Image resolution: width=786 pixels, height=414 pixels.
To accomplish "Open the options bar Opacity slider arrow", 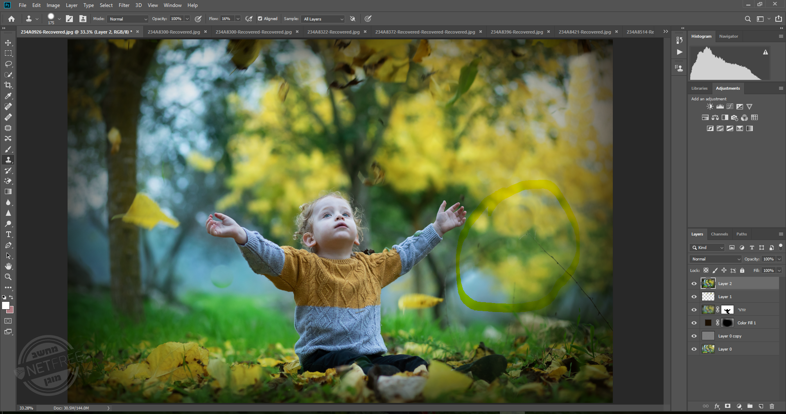I will 187,19.
